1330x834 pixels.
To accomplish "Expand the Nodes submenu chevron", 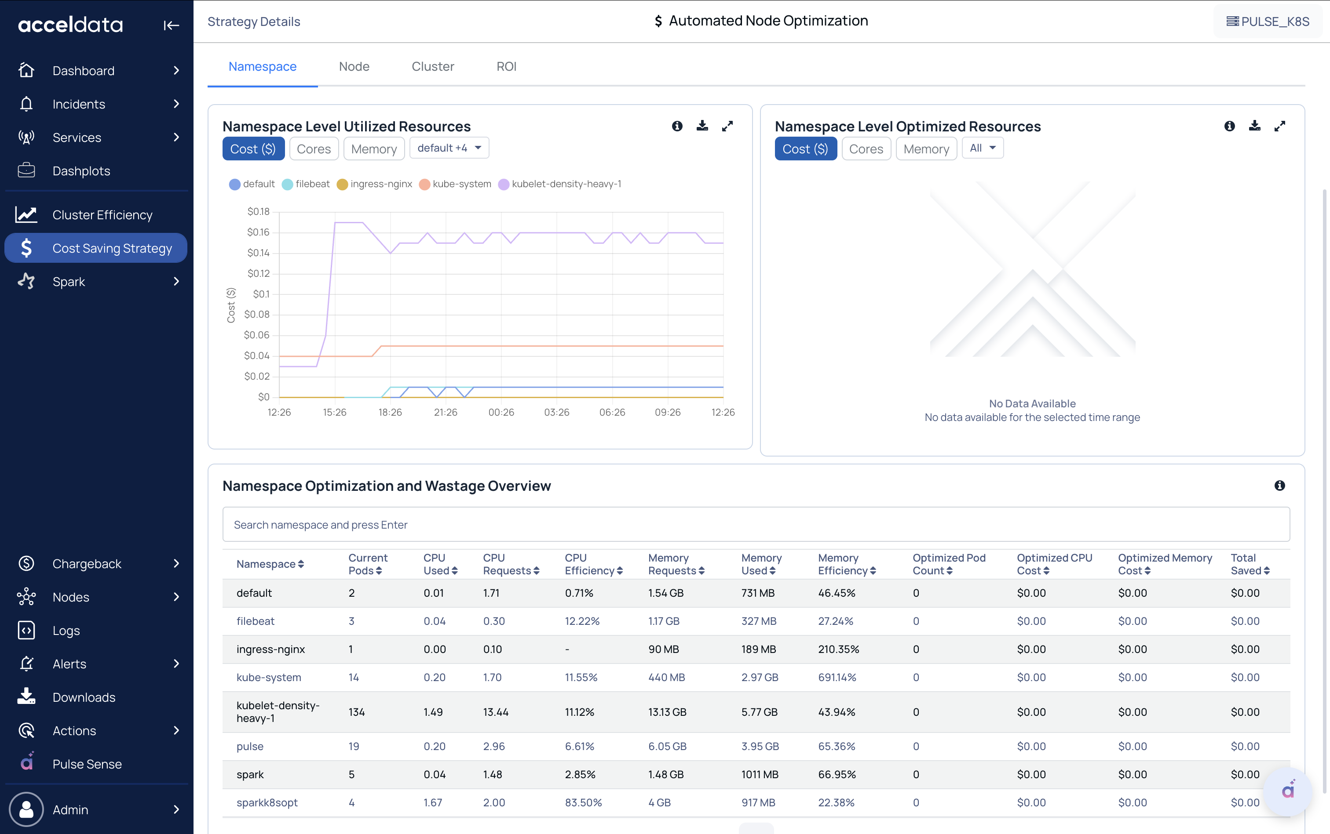I will (x=176, y=597).
